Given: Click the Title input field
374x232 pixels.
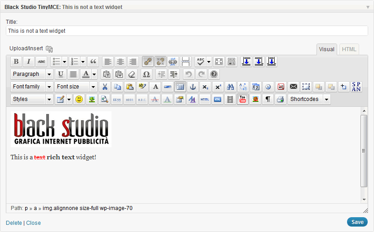Looking at the screenshot, I should [x=187, y=31].
